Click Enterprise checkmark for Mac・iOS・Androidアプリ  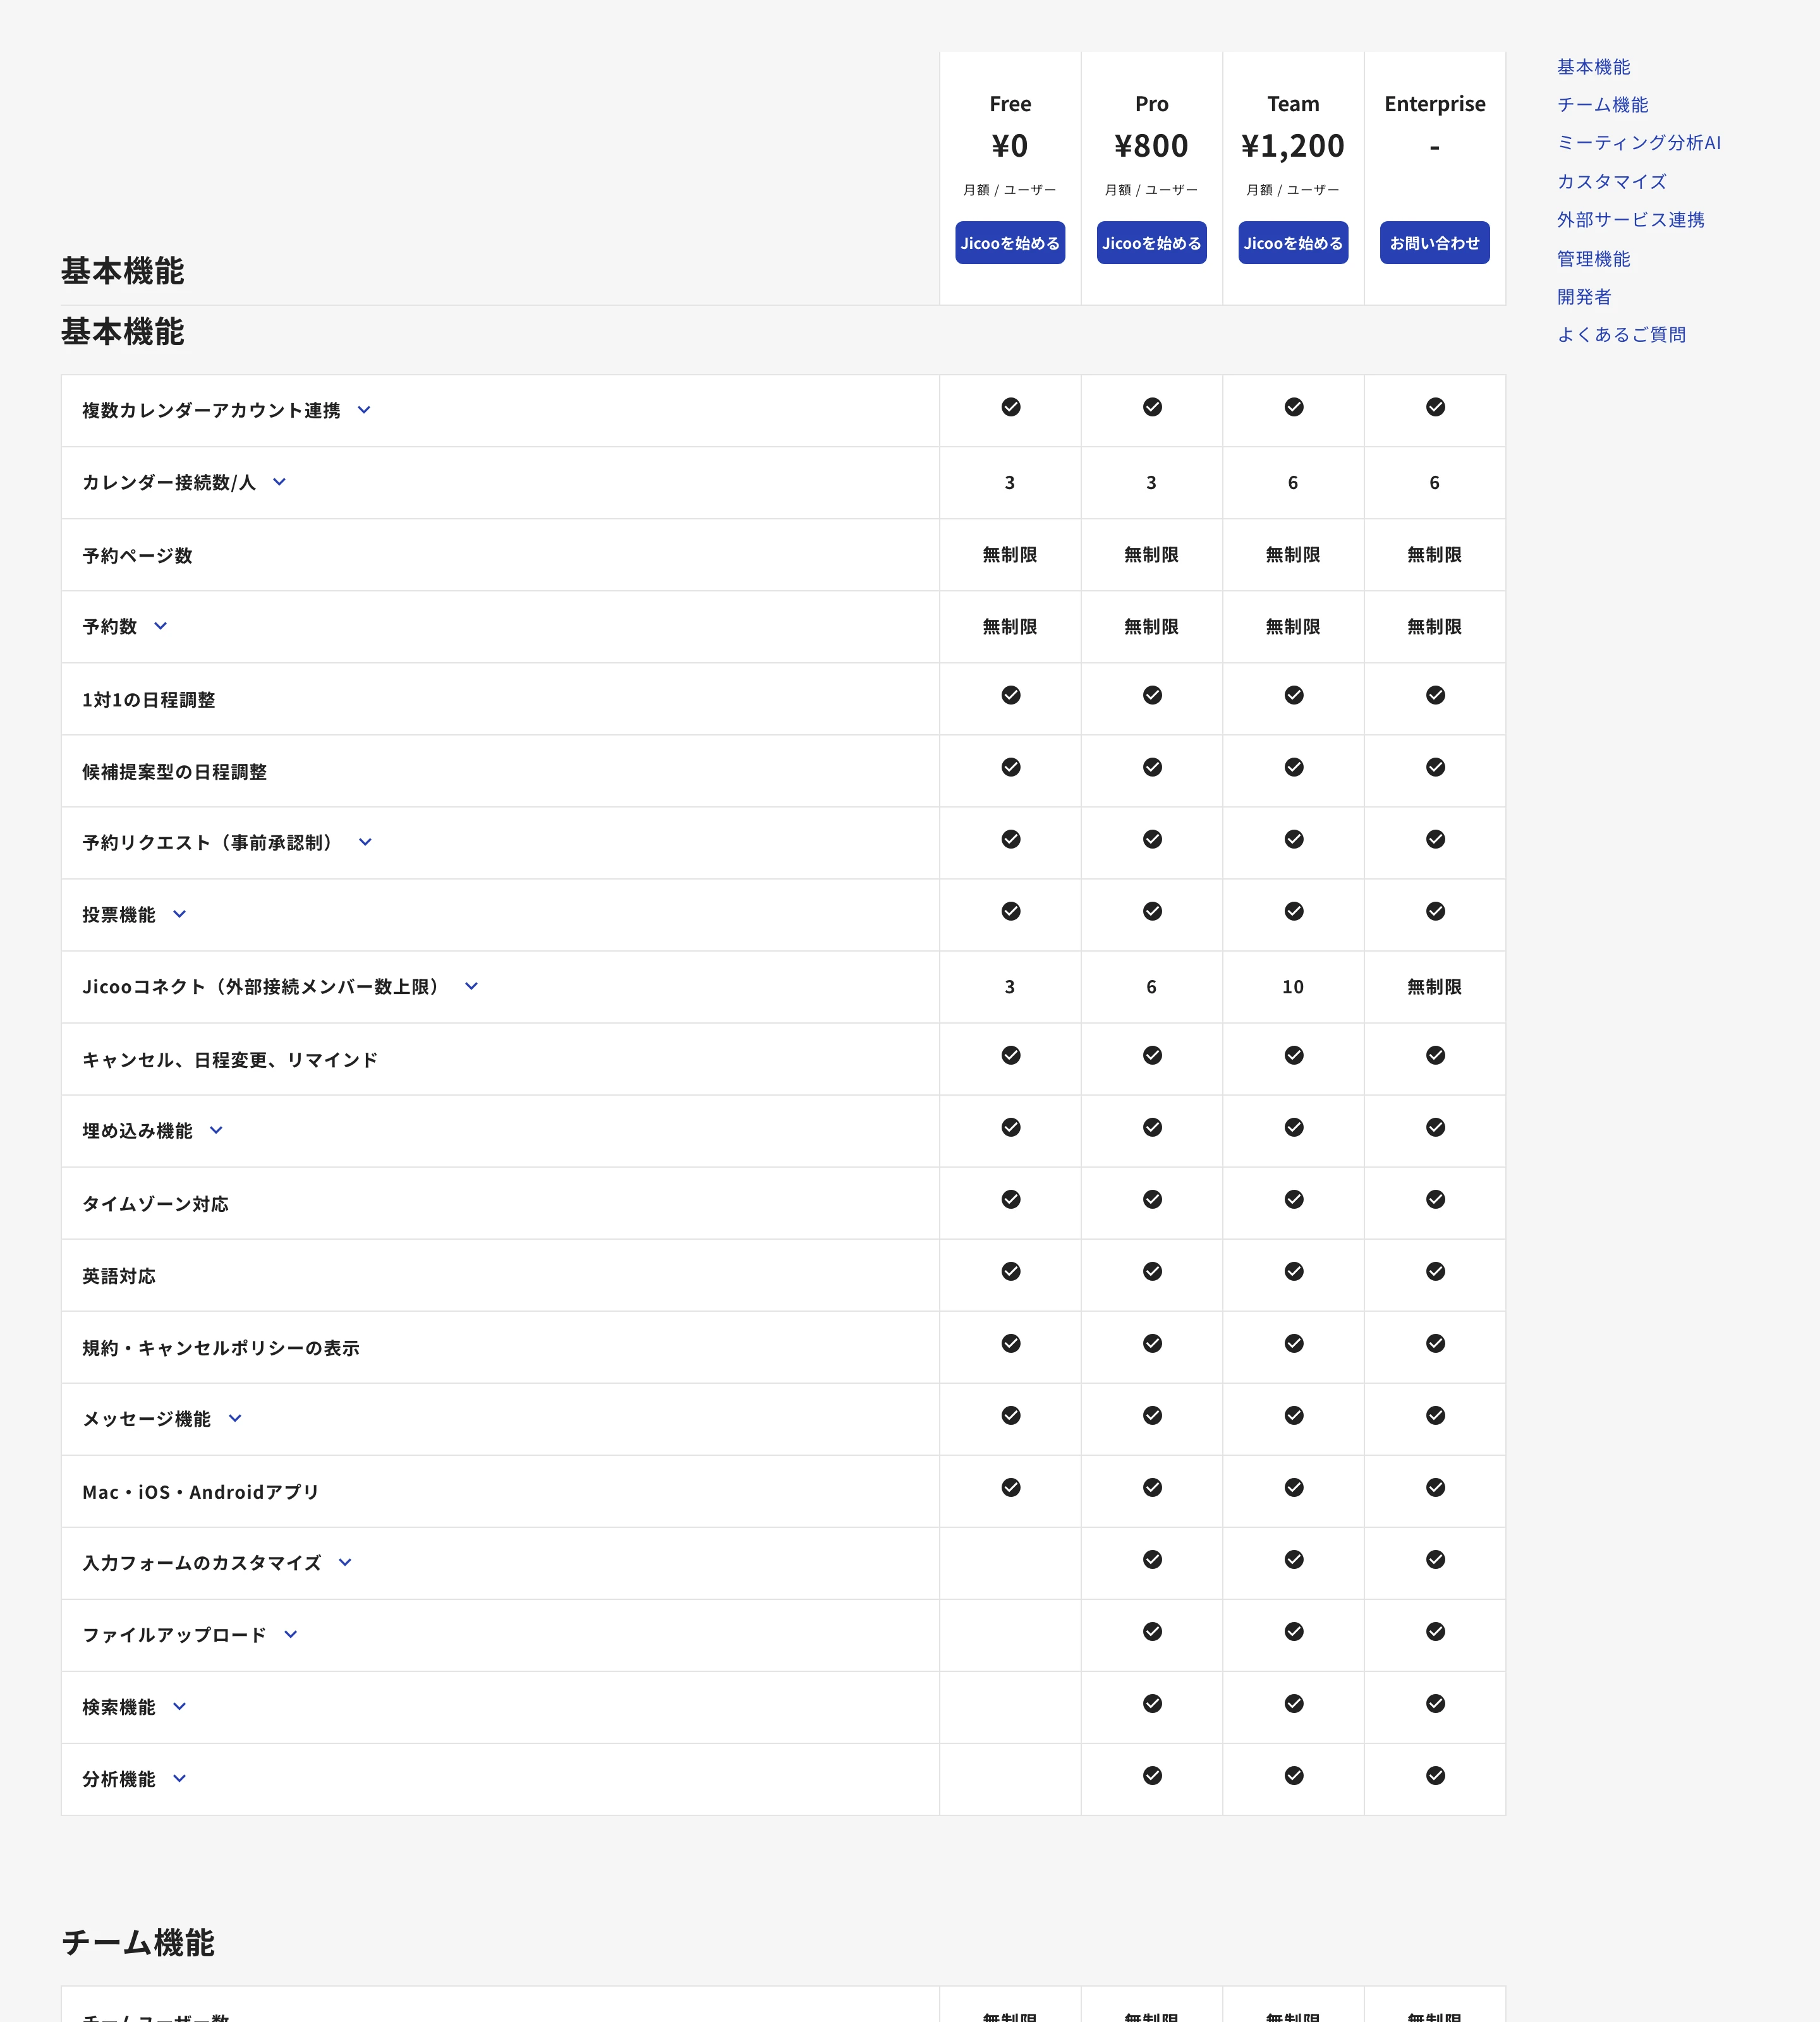[x=1435, y=1487]
